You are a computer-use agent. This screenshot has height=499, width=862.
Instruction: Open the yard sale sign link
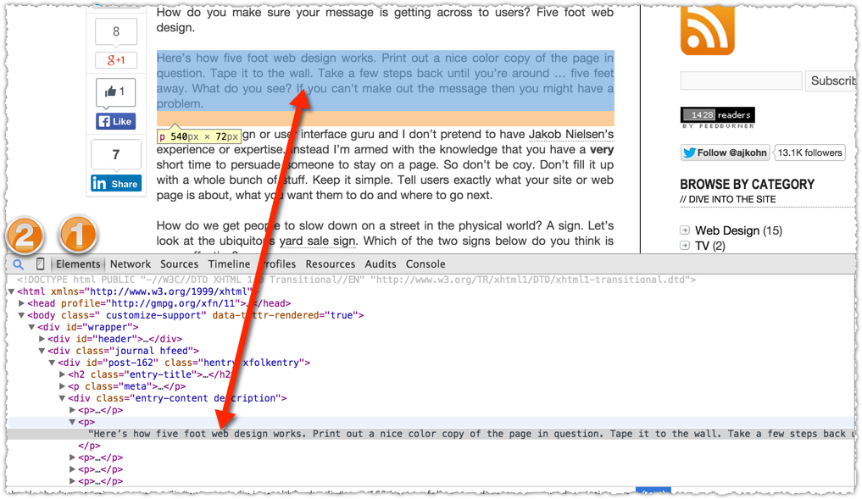tap(317, 241)
